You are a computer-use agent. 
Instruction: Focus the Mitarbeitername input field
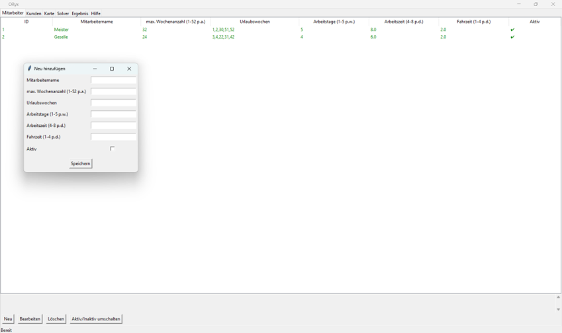[113, 80]
